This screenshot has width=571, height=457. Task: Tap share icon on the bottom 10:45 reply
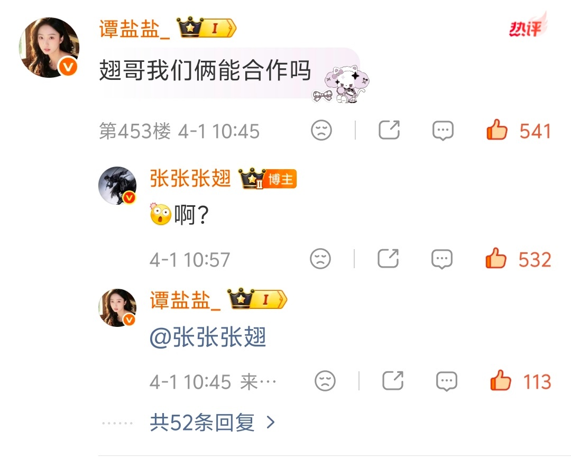392,380
